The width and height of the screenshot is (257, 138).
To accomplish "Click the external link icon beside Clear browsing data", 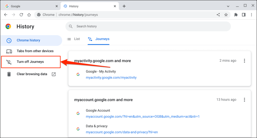I will (x=54, y=74).
